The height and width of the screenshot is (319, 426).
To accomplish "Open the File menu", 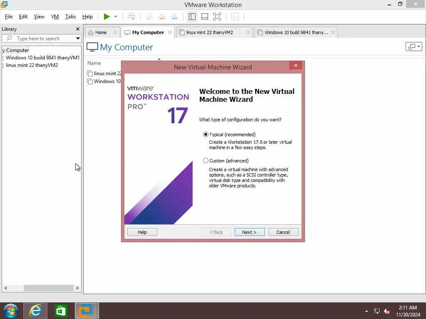I will (9, 17).
